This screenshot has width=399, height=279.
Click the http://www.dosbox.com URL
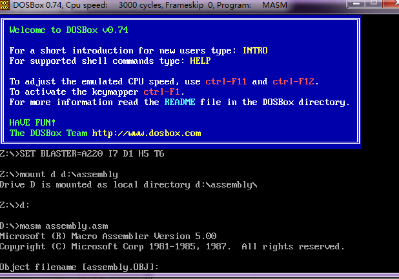(x=147, y=133)
